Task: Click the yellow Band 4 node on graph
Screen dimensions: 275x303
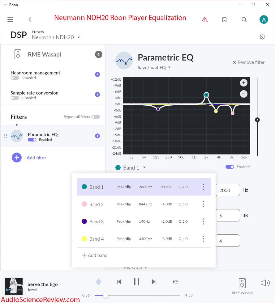Action: 216,111
